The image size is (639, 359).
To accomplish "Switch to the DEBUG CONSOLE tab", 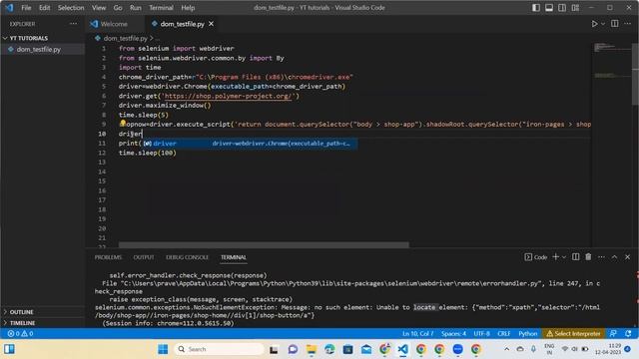I will pyautogui.click(x=187, y=257).
